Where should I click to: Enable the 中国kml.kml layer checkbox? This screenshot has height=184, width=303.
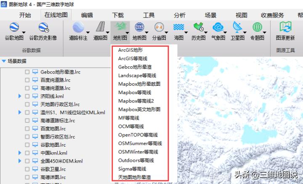(x=27, y=153)
